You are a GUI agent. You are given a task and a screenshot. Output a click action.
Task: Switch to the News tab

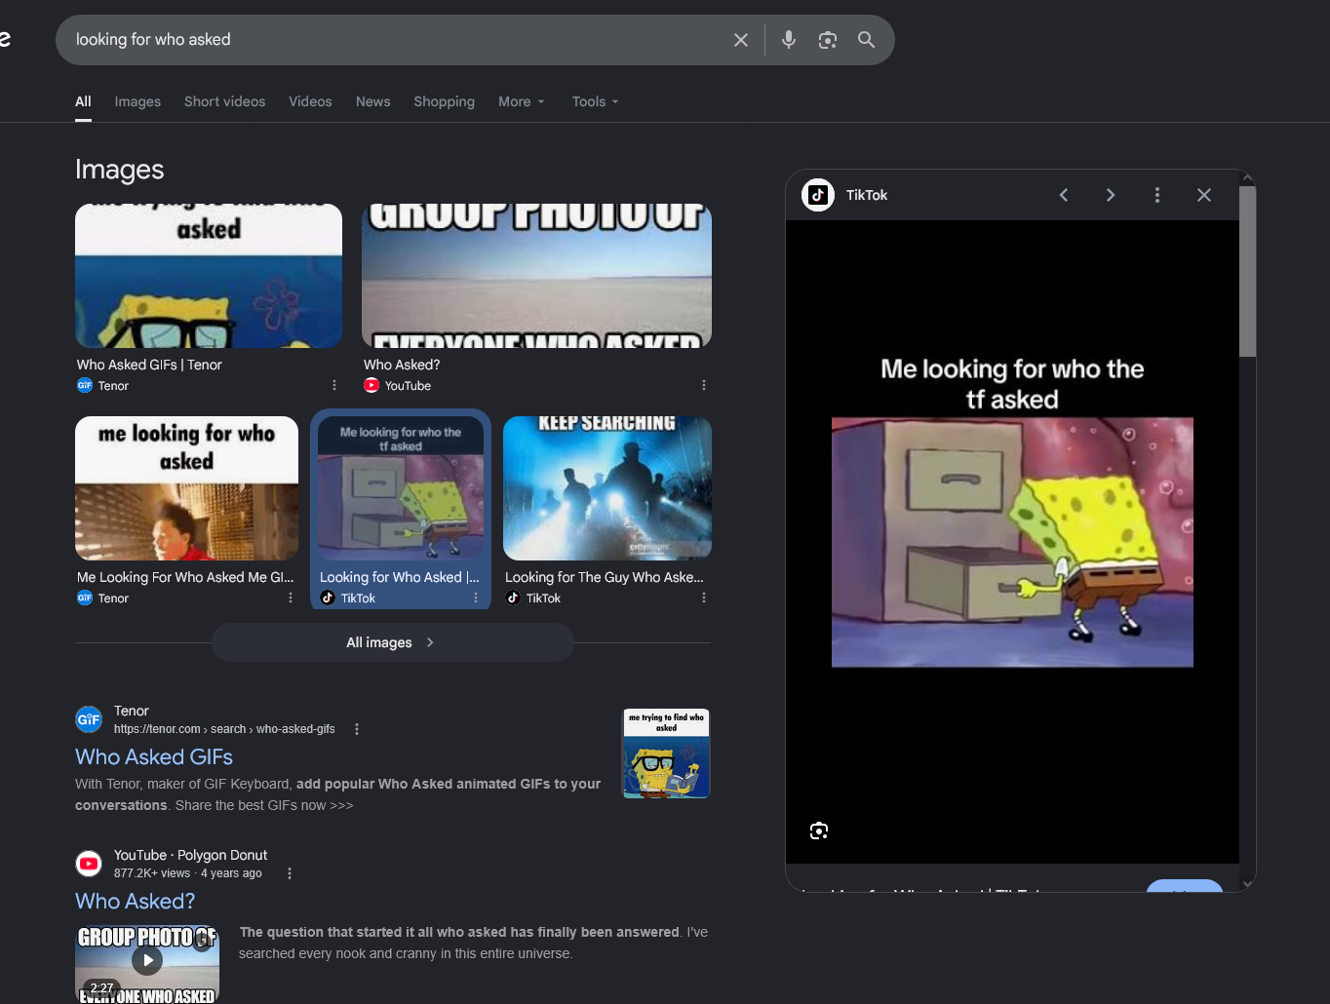click(x=372, y=101)
